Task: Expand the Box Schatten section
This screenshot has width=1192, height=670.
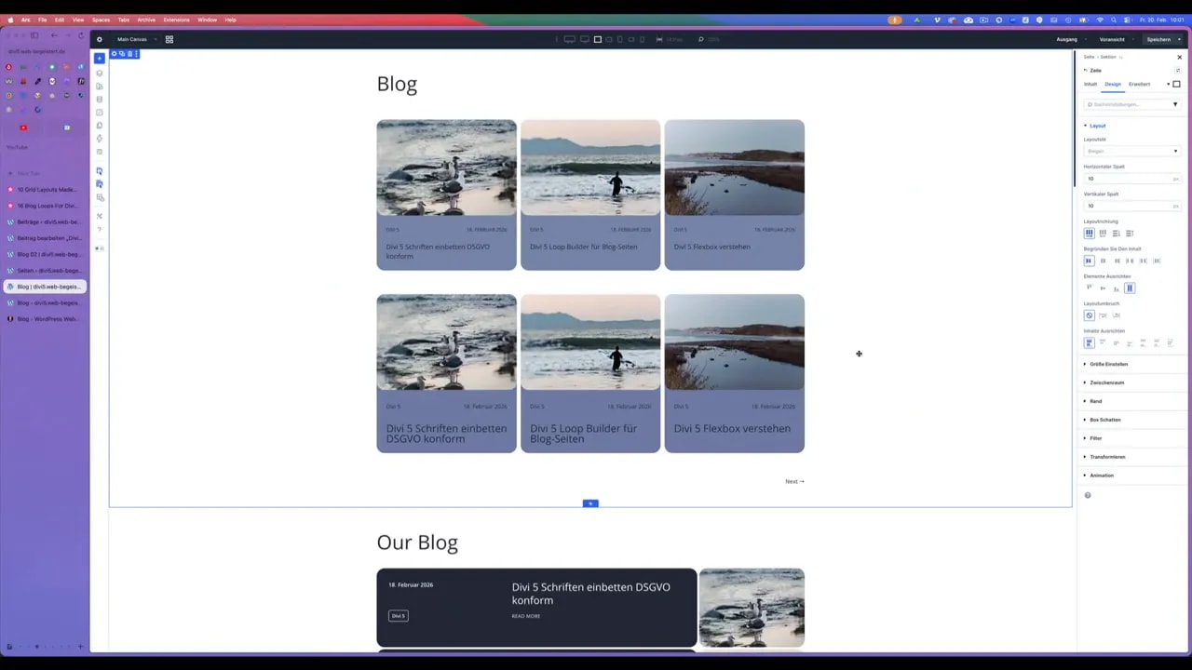Action: pos(1104,420)
